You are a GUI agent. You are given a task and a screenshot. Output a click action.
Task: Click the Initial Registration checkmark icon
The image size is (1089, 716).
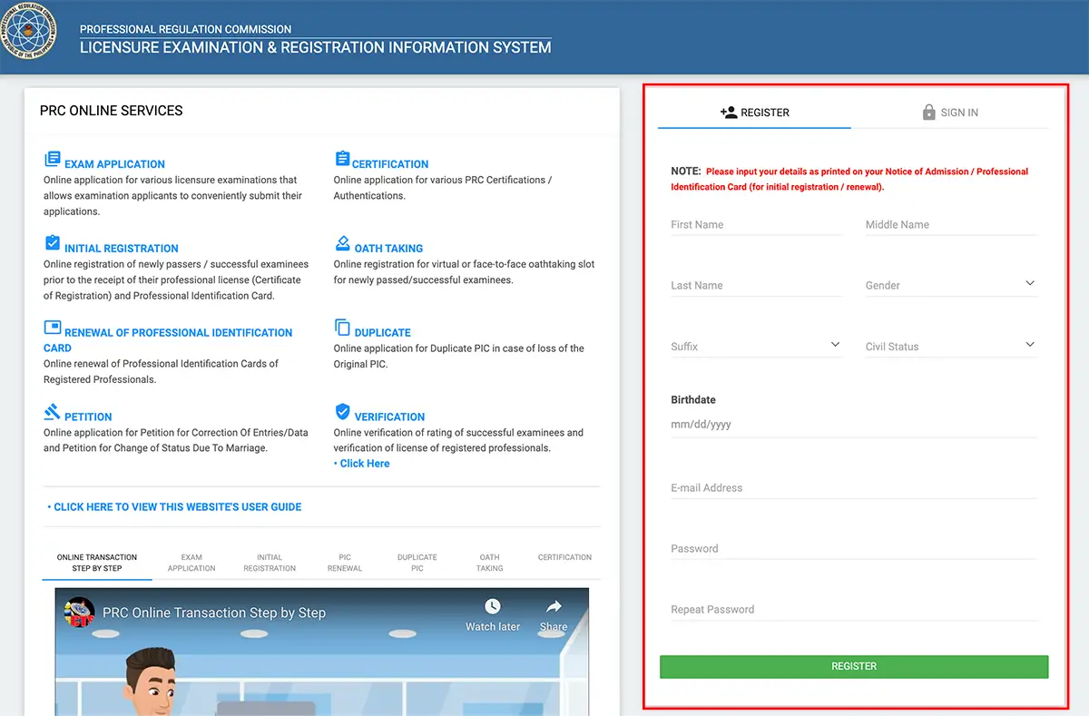pyautogui.click(x=53, y=243)
